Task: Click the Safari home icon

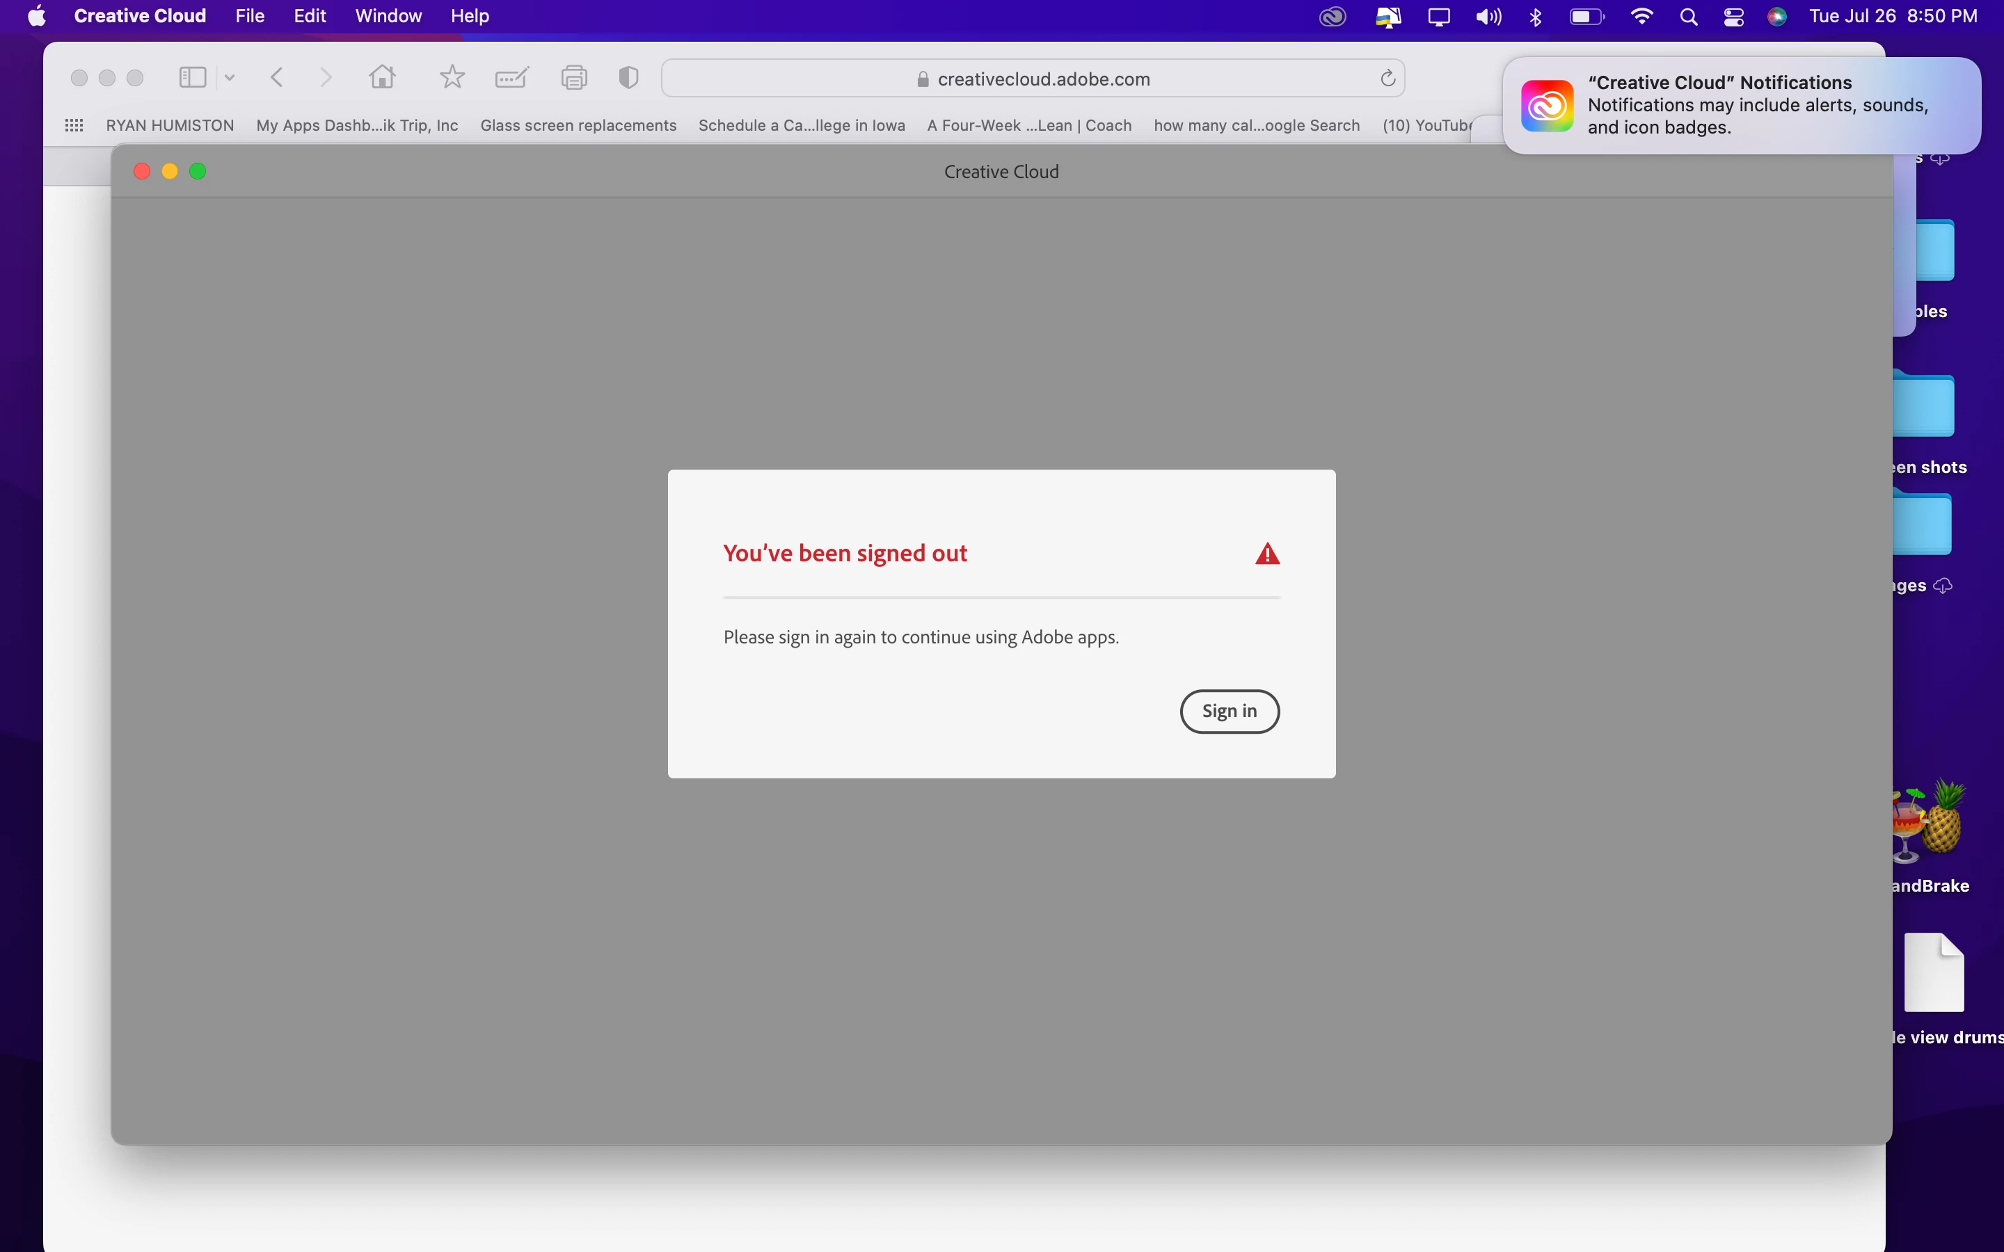Action: tap(382, 78)
